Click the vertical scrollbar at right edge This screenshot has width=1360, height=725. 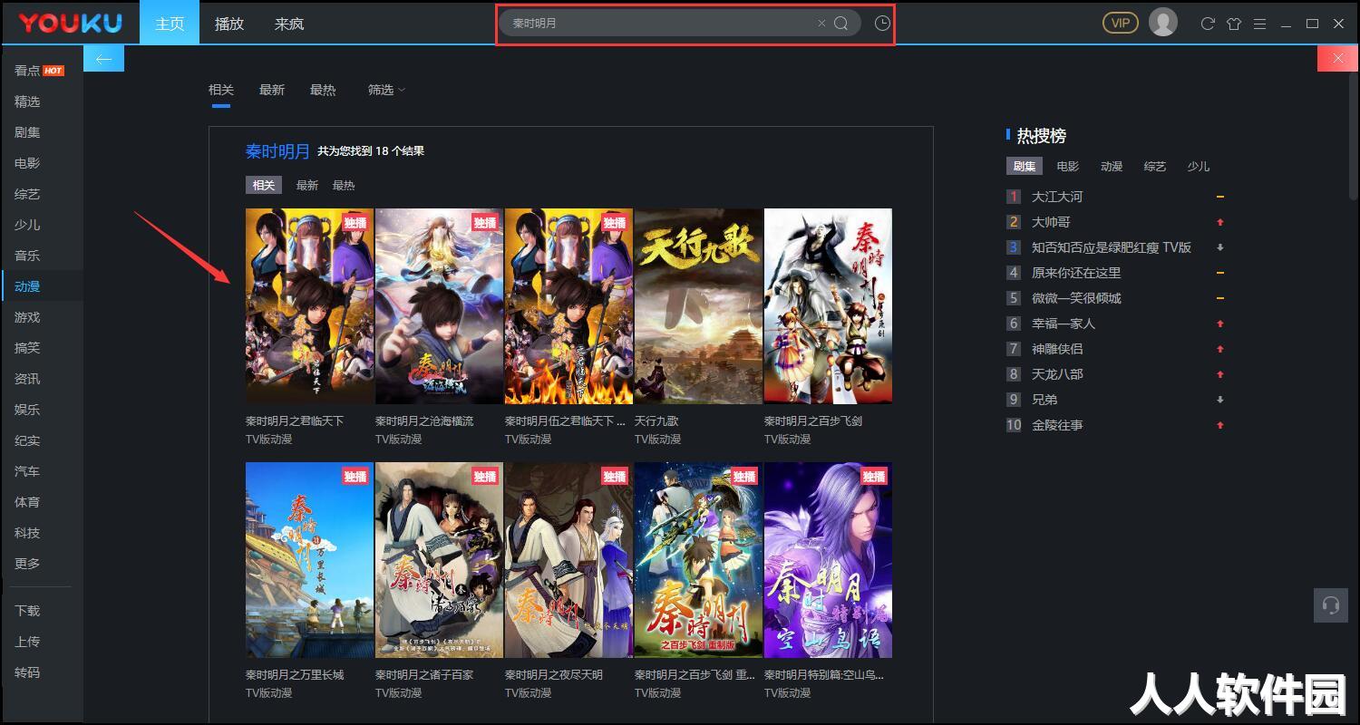(1354, 136)
